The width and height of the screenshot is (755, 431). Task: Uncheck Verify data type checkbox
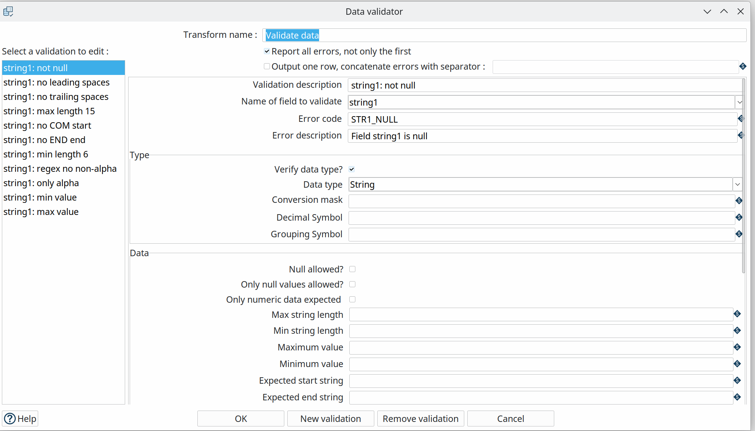pyautogui.click(x=352, y=169)
